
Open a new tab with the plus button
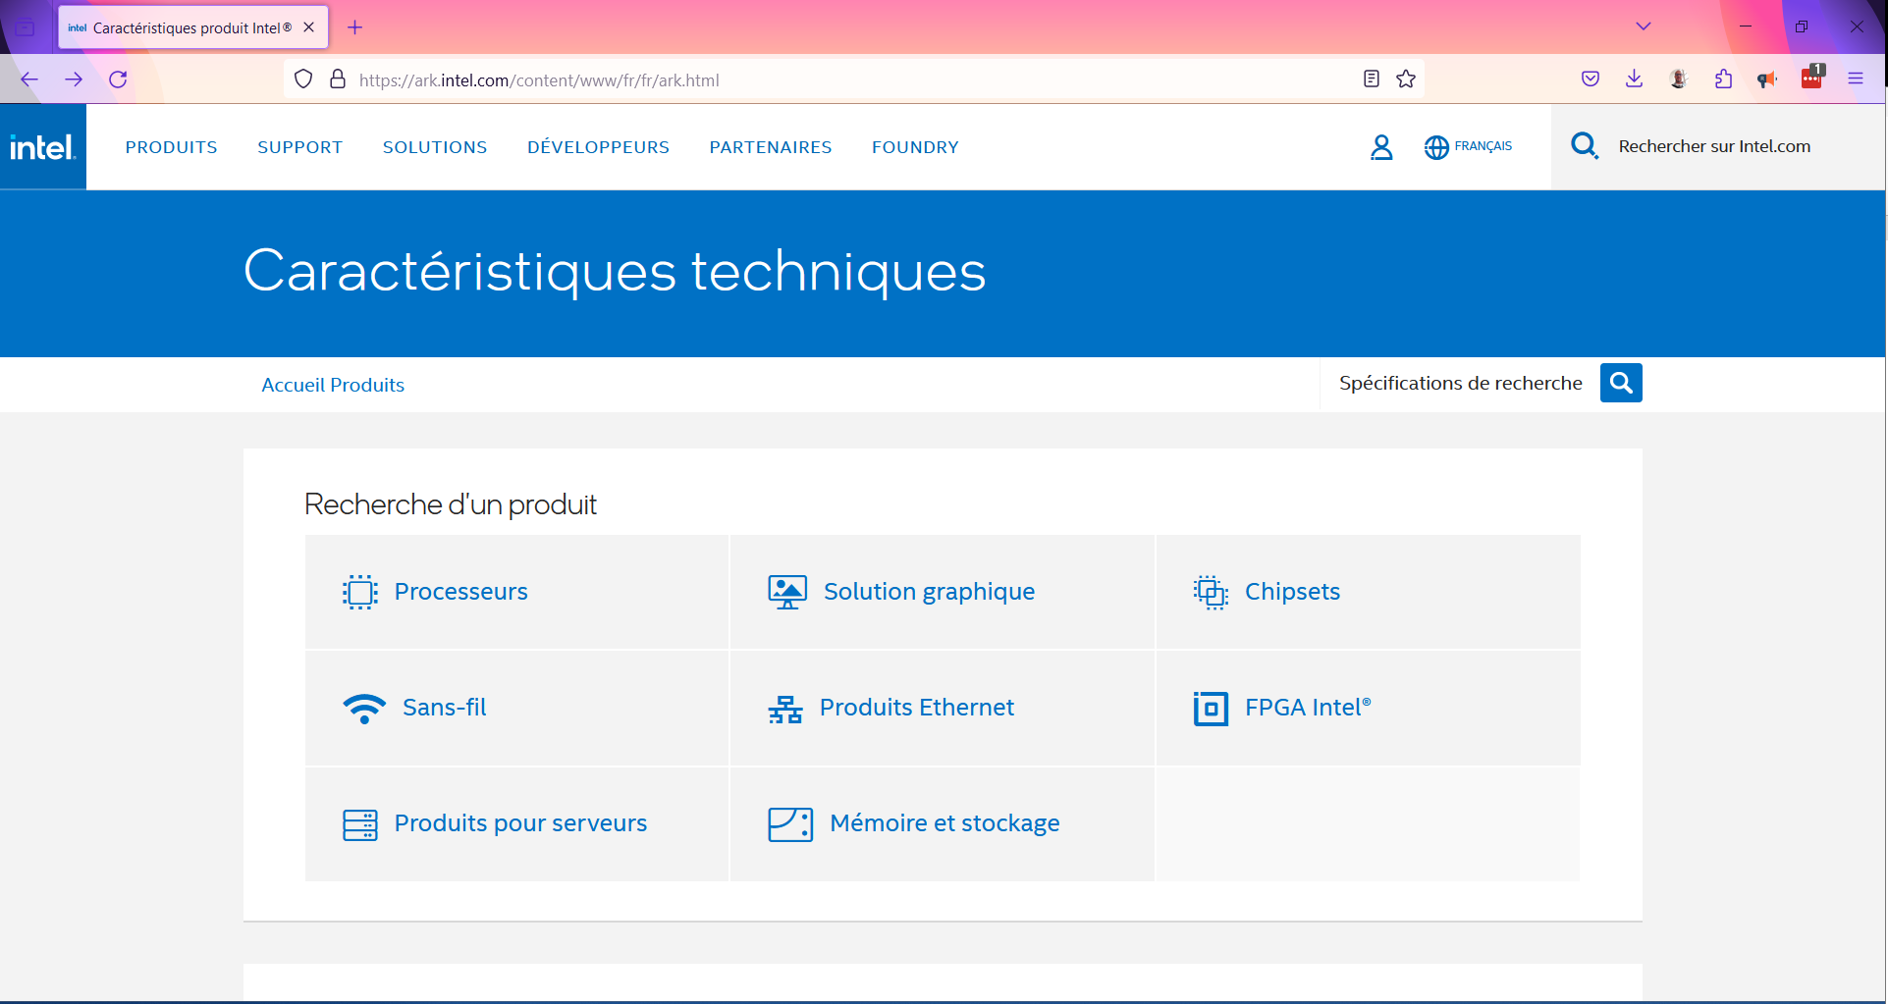(x=355, y=27)
